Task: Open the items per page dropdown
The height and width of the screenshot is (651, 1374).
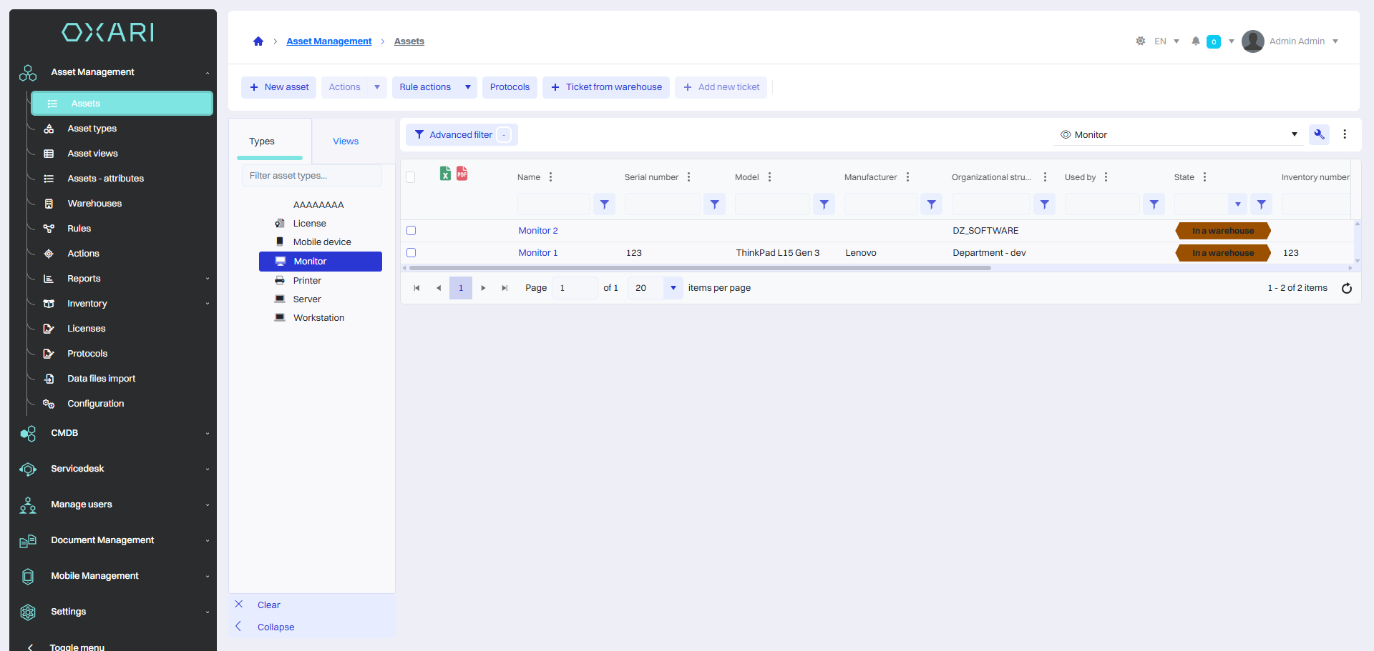Action: tap(673, 288)
